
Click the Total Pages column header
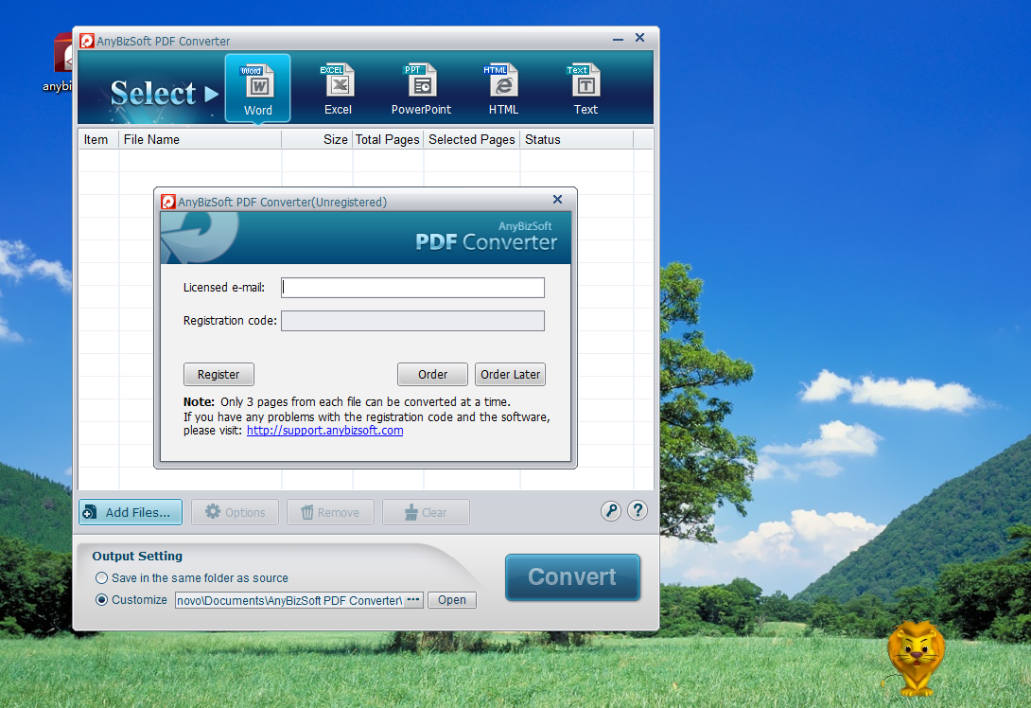coord(388,139)
